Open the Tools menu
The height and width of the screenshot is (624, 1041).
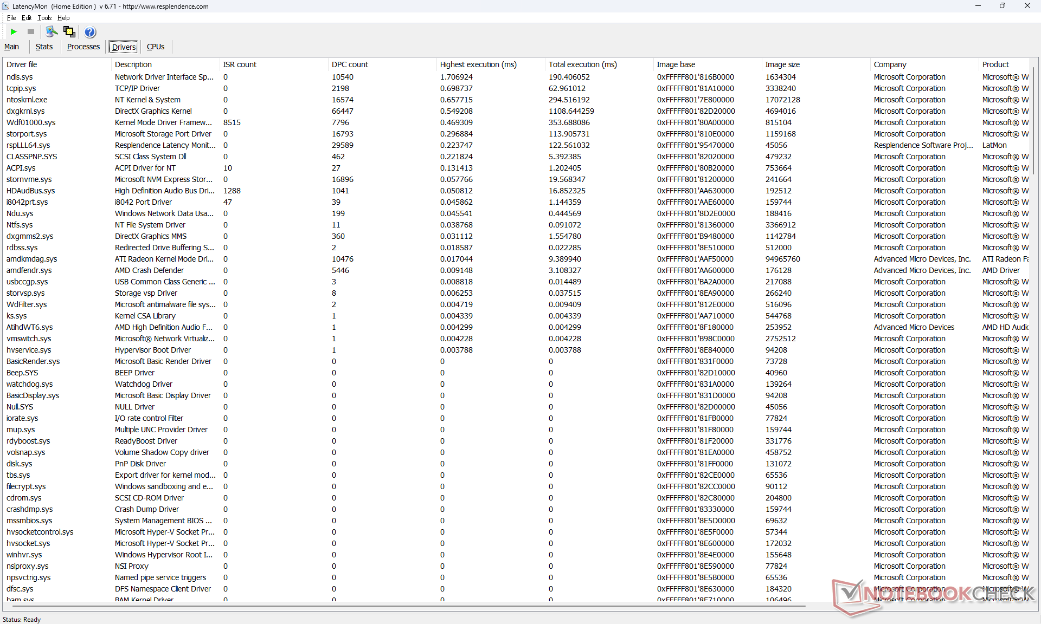click(x=44, y=18)
